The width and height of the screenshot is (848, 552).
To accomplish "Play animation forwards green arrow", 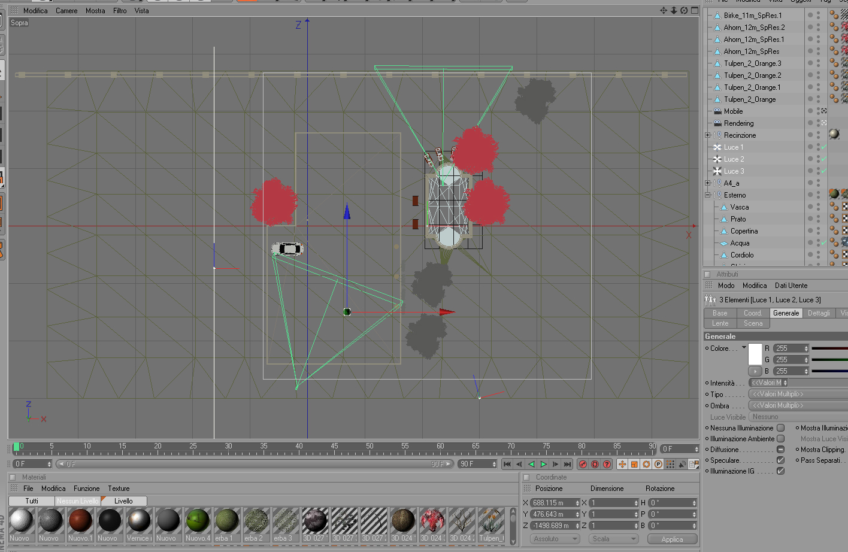I will [x=543, y=464].
